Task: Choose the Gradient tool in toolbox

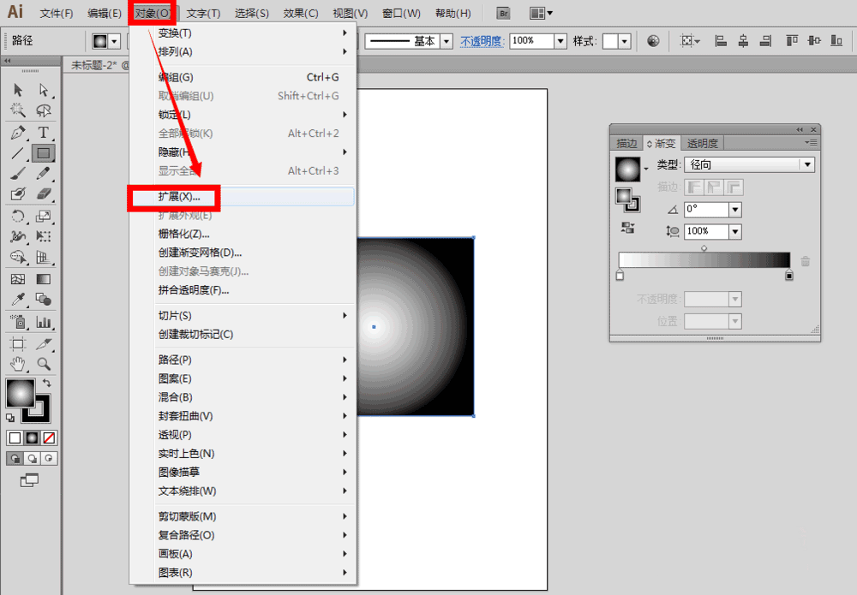Action: pos(43,279)
